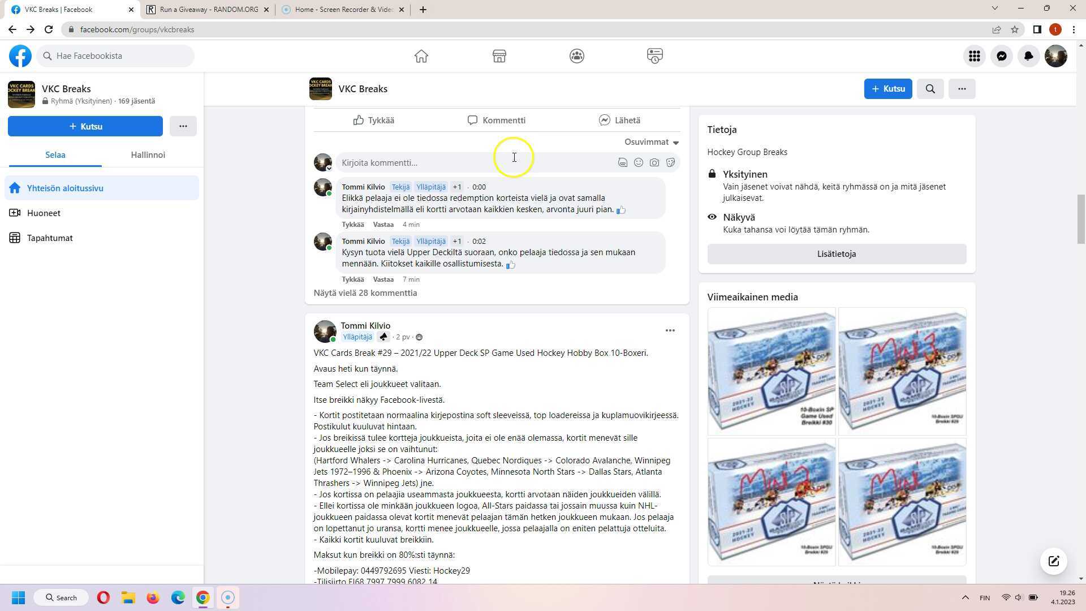Viewport: 1086px width, 611px height.
Task: Open the Facebook Home icon
Action: (421, 56)
